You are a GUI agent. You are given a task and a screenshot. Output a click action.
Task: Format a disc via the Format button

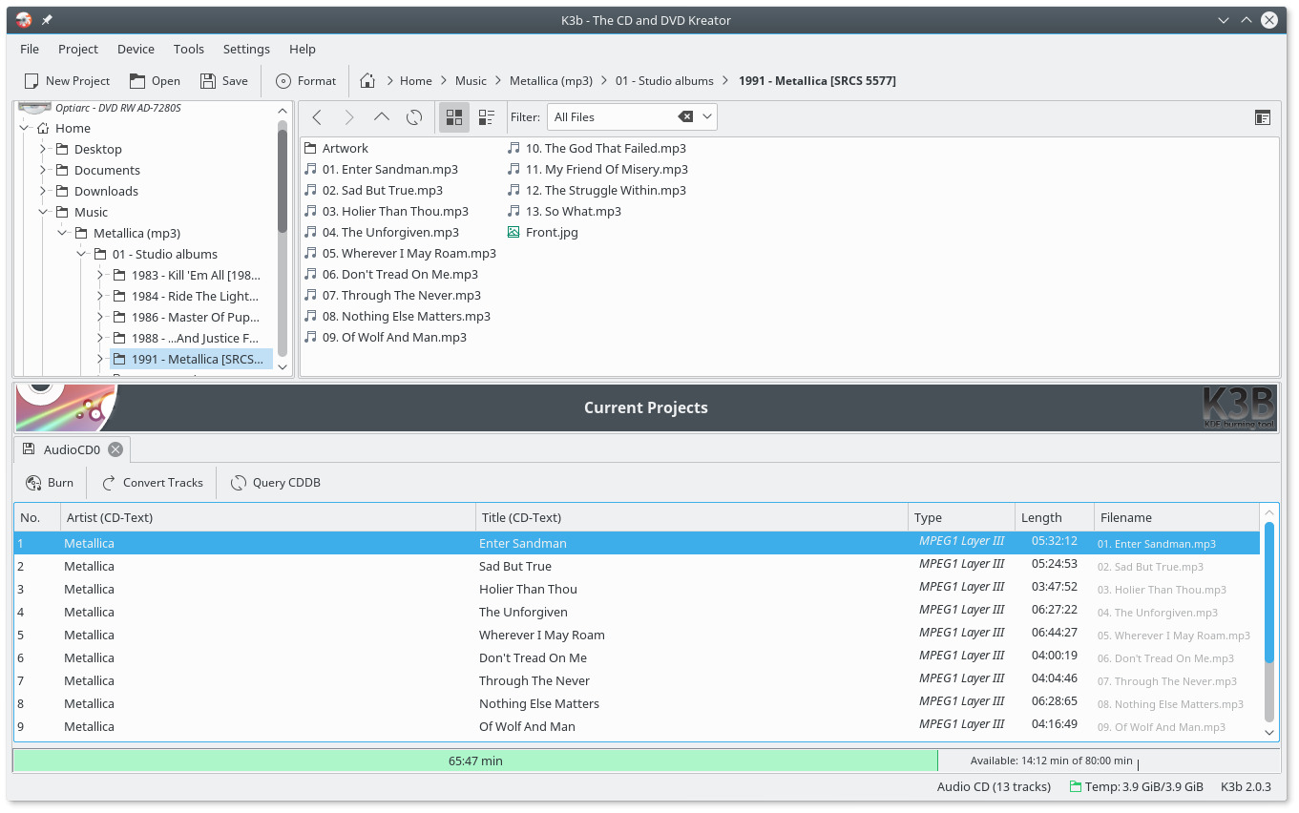coord(305,81)
